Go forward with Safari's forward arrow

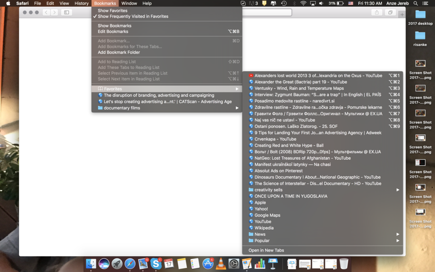click(x=55, y=12)
